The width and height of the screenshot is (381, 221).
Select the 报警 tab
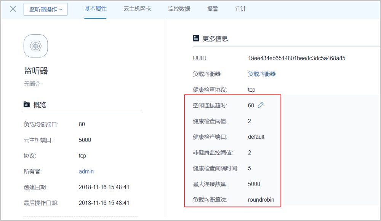(x=213, y=9)
